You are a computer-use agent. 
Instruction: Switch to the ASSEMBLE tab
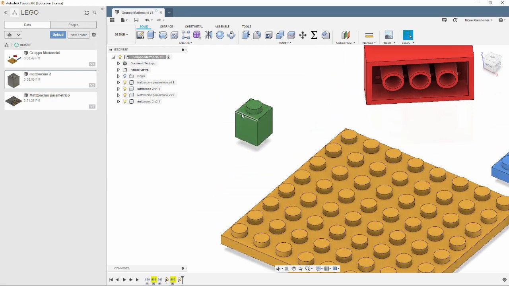222,27
